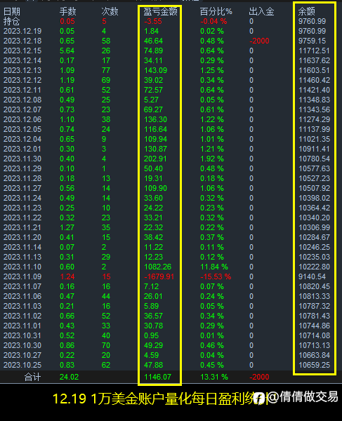Select the date cell 2023.11.07
The image size is (342, 421).
[22, 286]
